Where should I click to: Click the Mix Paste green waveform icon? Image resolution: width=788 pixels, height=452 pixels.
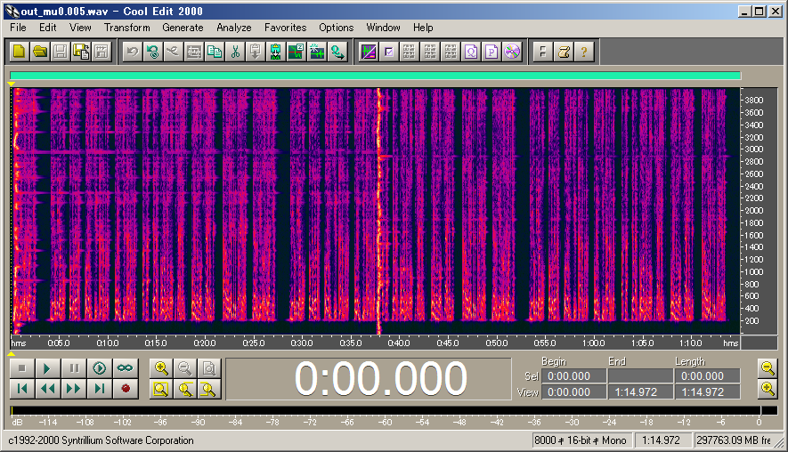pyautogui.click(x=276, y=52)
